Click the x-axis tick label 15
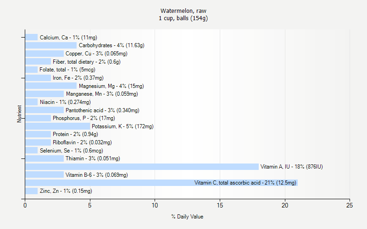The width and height of the screenshot is (367, 229). (220, 205)
